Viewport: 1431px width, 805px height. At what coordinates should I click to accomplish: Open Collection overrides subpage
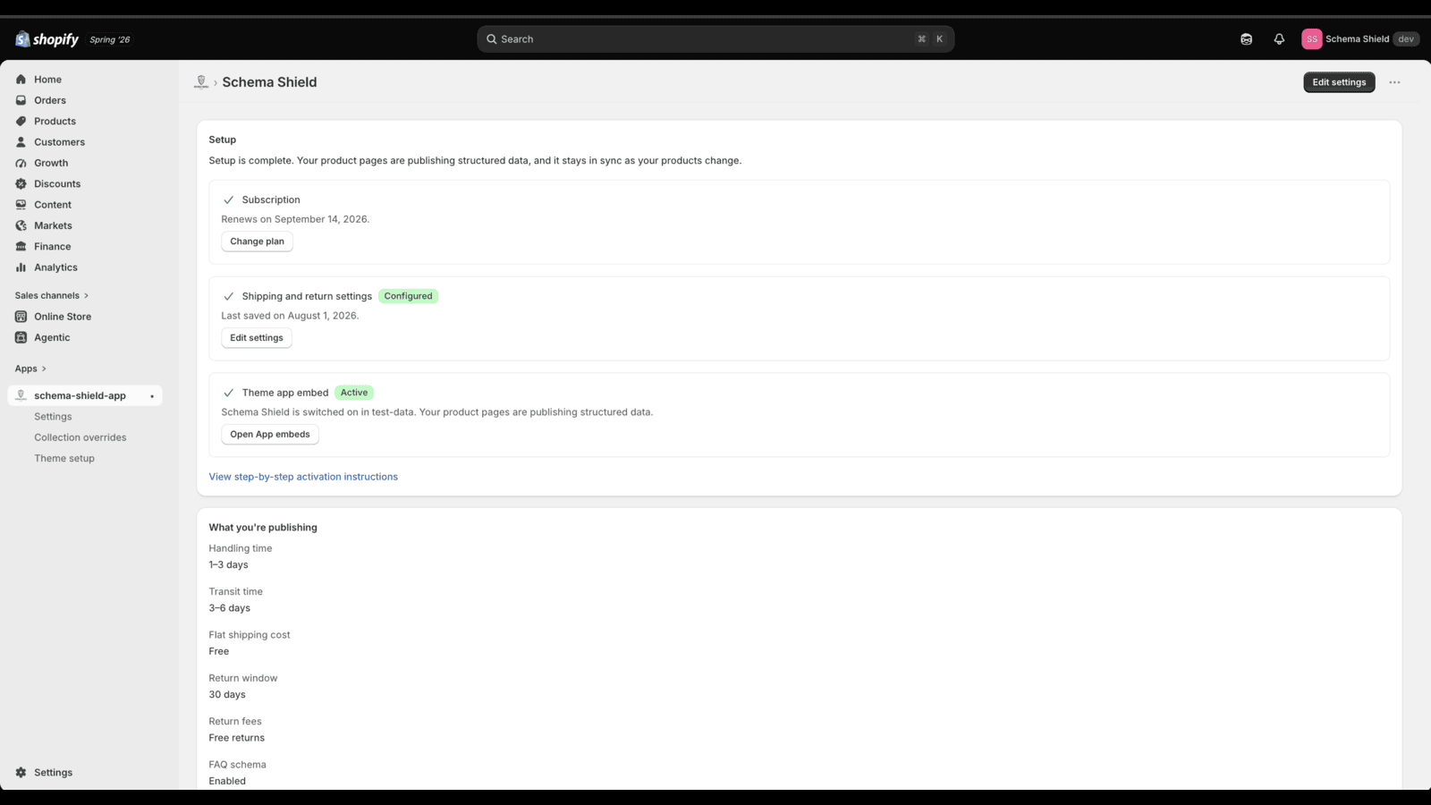click(80, 437)
